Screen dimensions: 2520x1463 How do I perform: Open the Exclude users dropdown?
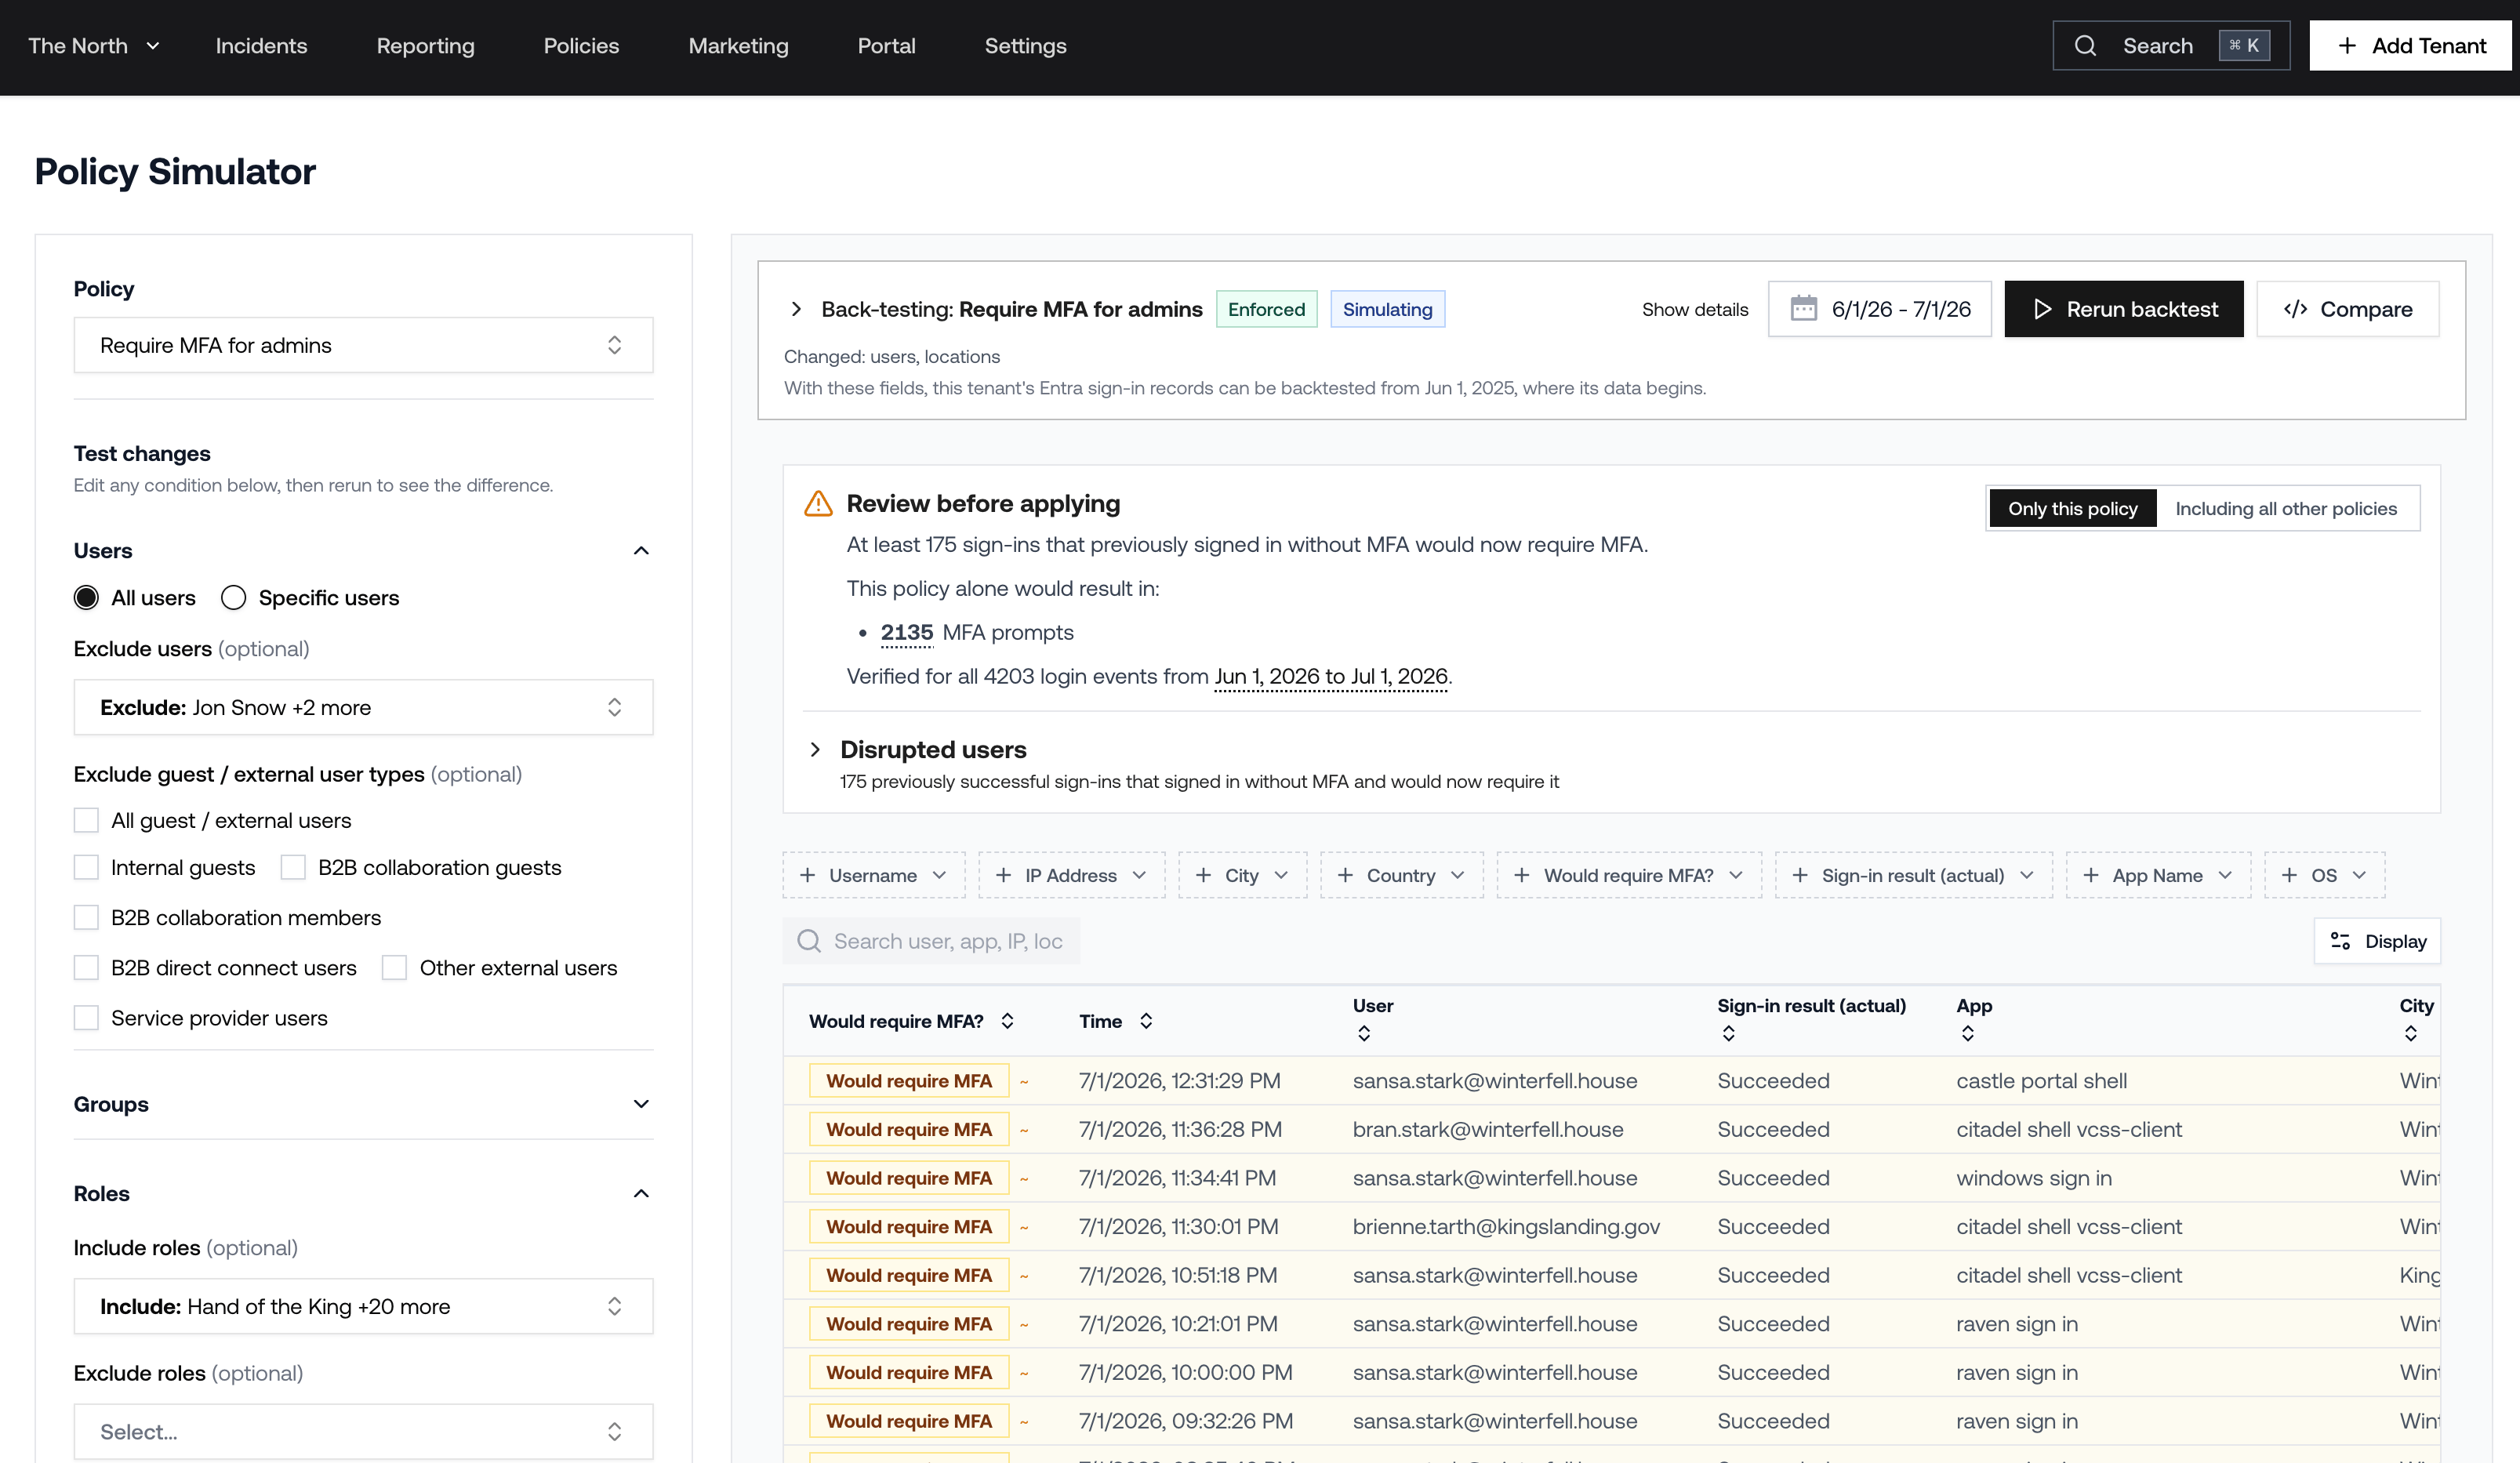(x=363, y=708)
